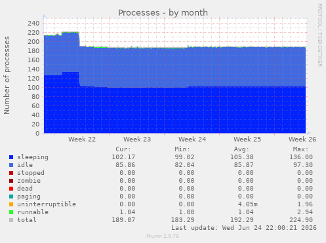The width and height of the screenshot is (326, 243).
Task: Click the 'paging' legend label
Action: [29, 196]
